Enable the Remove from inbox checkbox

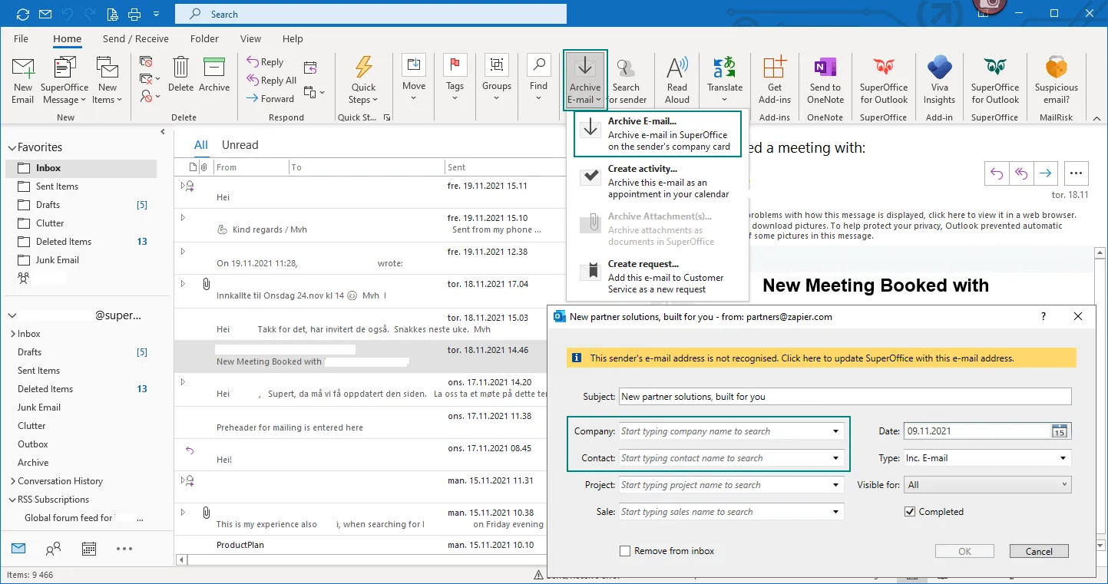[625, 551]
